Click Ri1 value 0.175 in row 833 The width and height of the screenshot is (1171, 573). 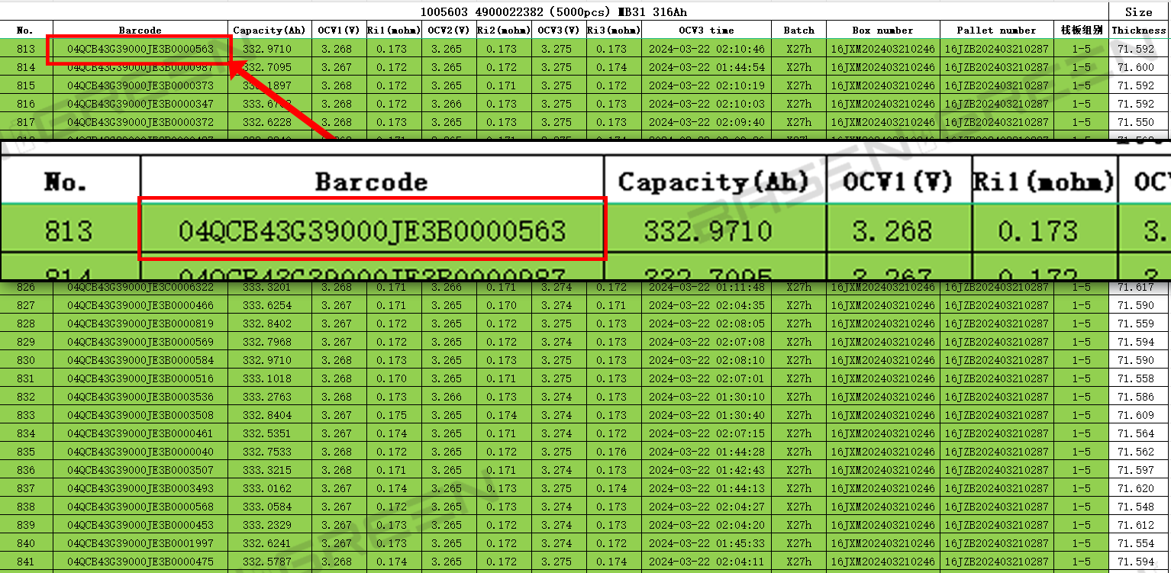coord(392,415)
